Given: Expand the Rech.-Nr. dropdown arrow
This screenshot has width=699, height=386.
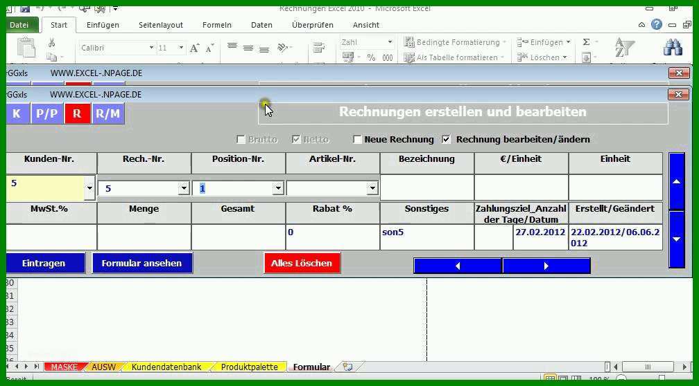Looking at the screenshot, I should click(184, 189).
